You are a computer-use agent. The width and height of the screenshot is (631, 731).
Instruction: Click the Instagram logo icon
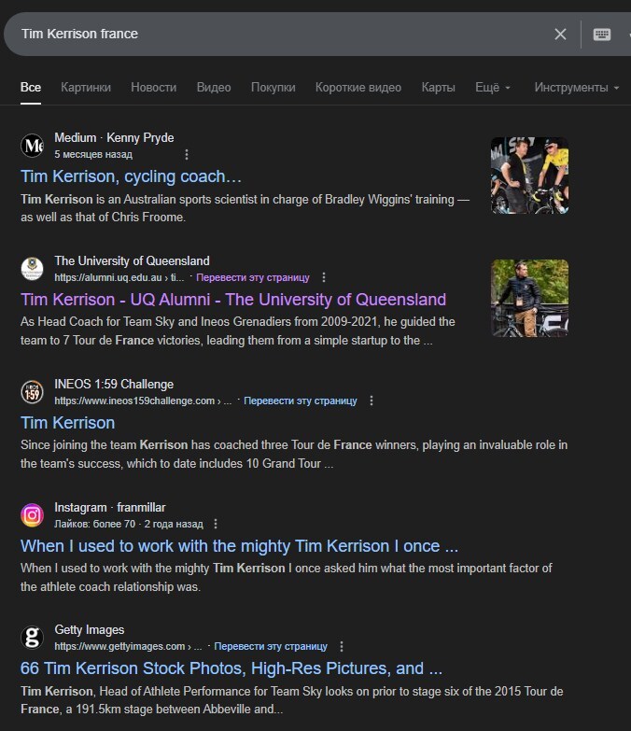33,515
